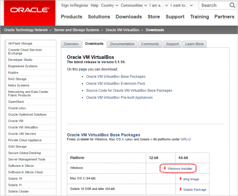
Task: Open the Country dropdown
Action: (x=110, y=6)
